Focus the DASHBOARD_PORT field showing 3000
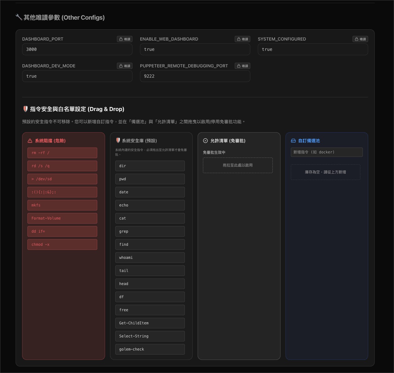 (x=77, y=49)
